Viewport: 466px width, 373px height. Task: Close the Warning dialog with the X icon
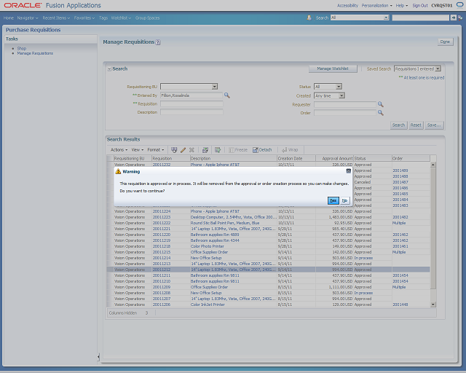click(349, 171)
